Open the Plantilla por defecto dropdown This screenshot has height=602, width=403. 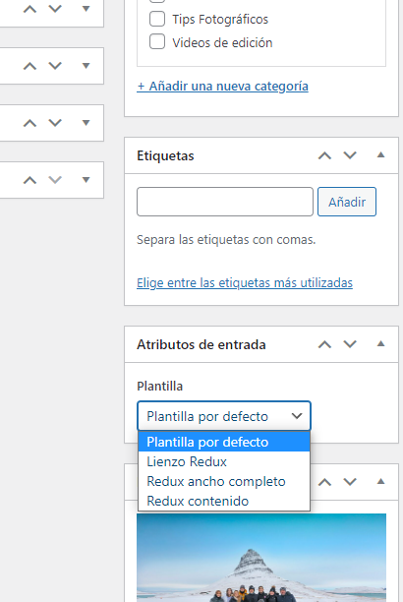[x=224, y=416]
